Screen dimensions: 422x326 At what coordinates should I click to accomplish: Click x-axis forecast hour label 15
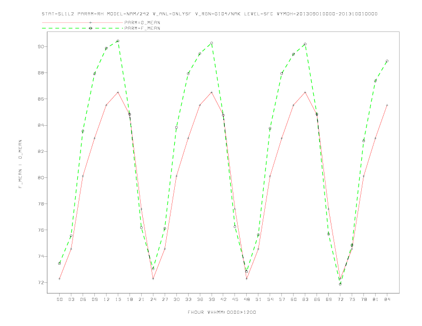click(x=118, y=299)
